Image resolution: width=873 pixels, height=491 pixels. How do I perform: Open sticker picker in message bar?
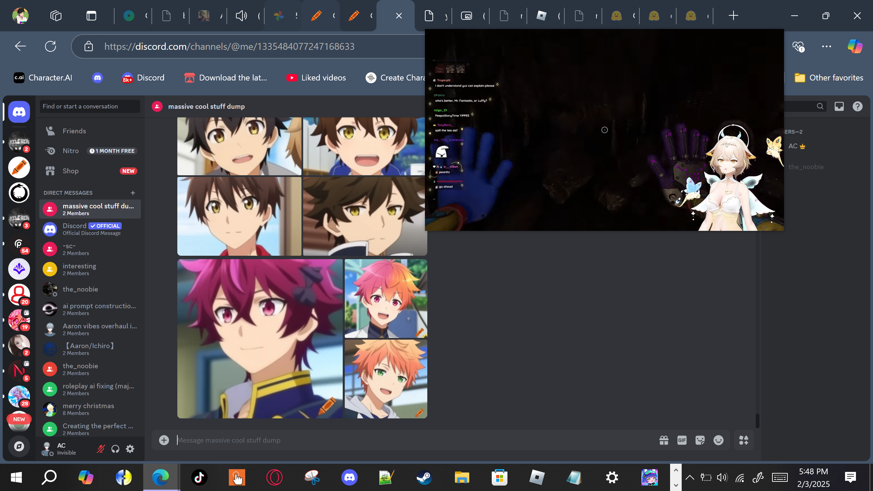click(x=700, y=440)
